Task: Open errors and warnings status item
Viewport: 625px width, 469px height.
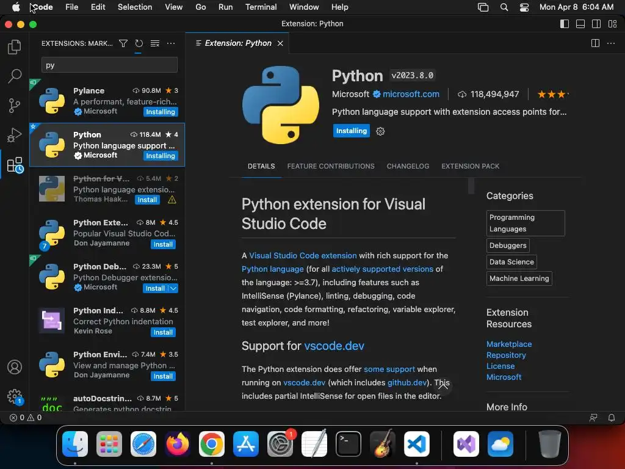Action: click(x=26, y=418)
